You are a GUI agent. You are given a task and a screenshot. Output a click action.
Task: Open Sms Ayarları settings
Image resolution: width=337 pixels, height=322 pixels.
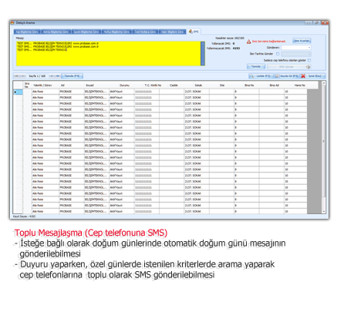tap(302, 41)
